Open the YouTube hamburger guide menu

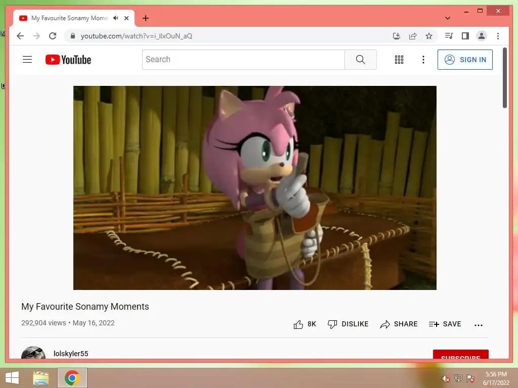click(x=27, y=60)
